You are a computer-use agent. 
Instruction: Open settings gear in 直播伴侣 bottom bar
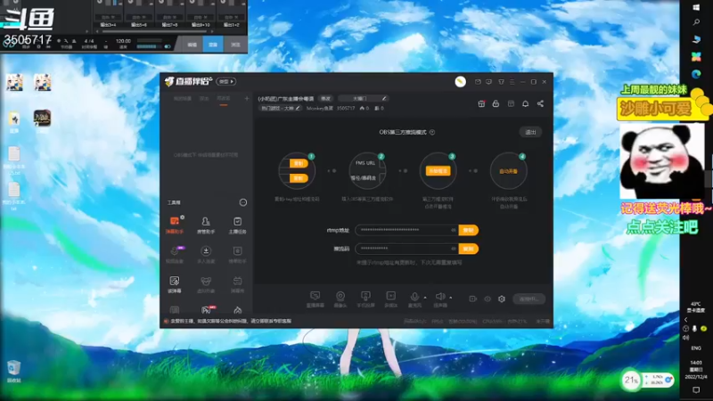tap(502, 299)
